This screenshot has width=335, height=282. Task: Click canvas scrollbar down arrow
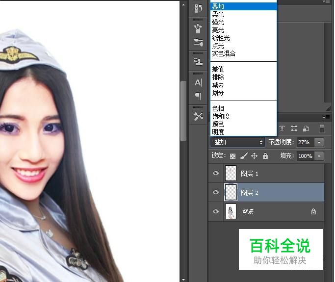183,280
